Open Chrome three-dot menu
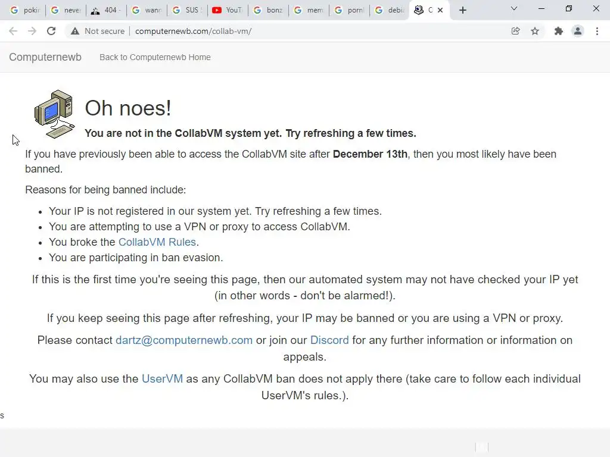Image resolution: width=610 pixels, height=457 pixels. tap(597, 31)
